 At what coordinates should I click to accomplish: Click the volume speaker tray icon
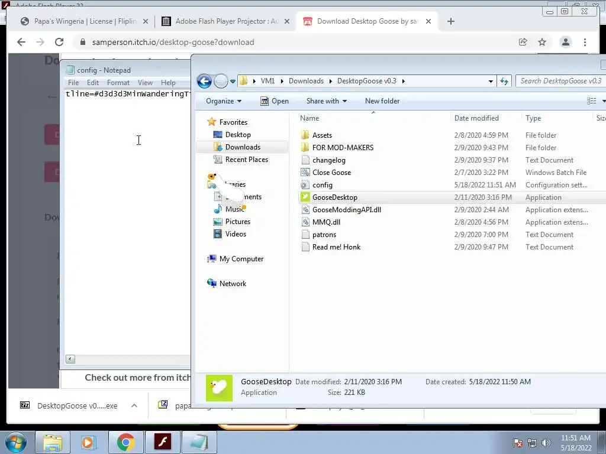pos(546,443)
